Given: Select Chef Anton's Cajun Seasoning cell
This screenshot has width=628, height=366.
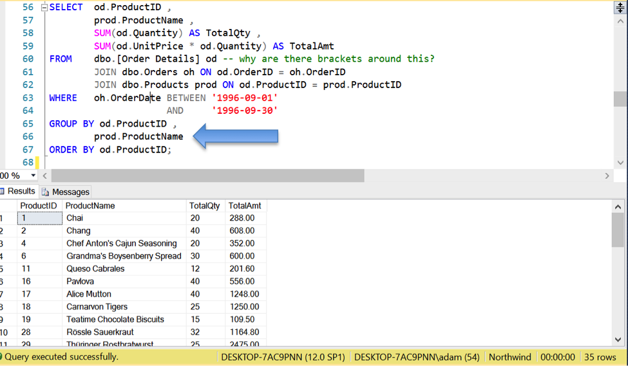Looking at the screenshot, I should pyautogui.click(x=124, y=243).
